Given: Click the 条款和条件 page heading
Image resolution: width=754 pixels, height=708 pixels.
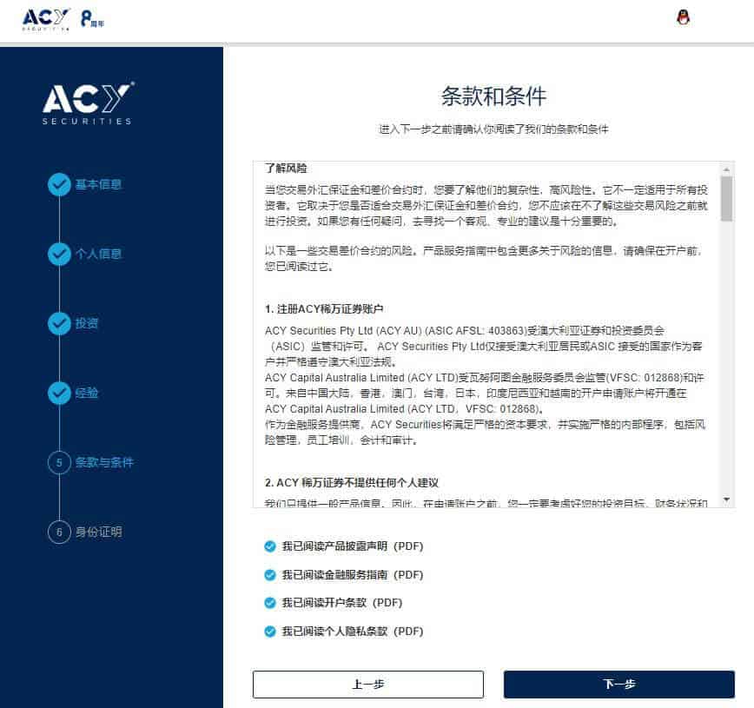Looking at the screenshot, I should [494, 96].
